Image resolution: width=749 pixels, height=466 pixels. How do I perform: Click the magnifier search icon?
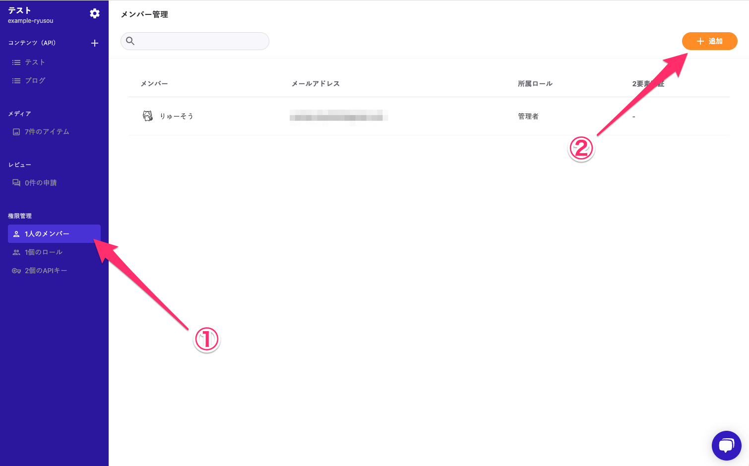130,41
